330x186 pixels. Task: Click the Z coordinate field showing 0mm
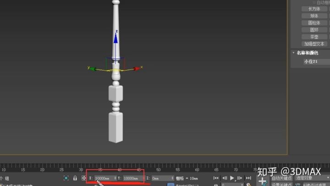coord(161,178)
